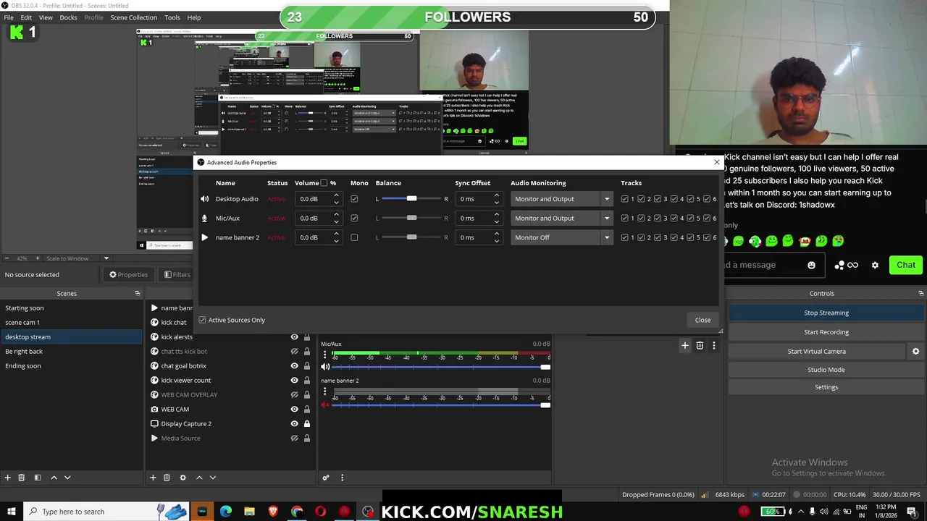The height and width of the screenshot is (521, 927).
Task: Open Mic/Aux audio monitoring dropdown
Action: [x=561, y=218]
